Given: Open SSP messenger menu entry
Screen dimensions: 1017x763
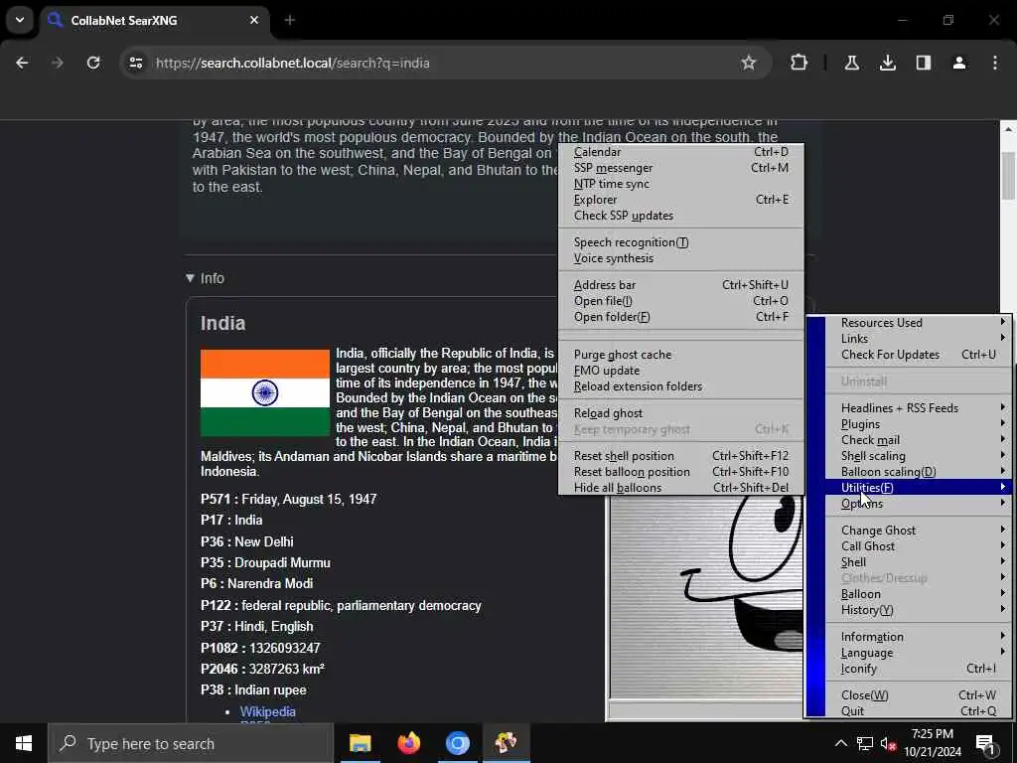Looking at the screenshot, I should [680, 168].
